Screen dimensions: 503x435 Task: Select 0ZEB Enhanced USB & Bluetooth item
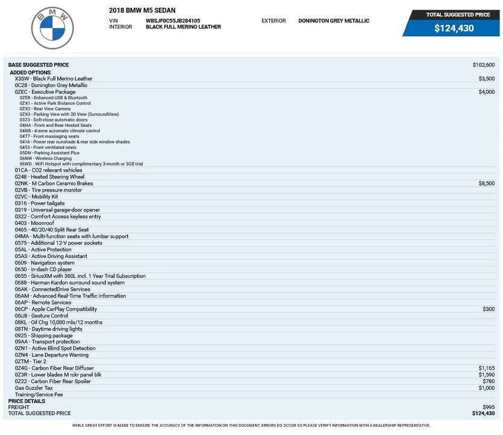[x=53, y=98]
